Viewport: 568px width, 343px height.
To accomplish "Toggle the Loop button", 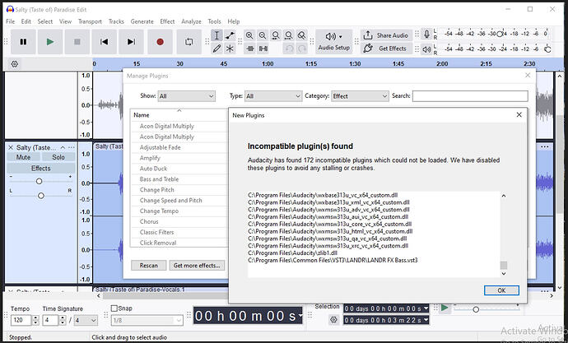I will click(189, 41).
